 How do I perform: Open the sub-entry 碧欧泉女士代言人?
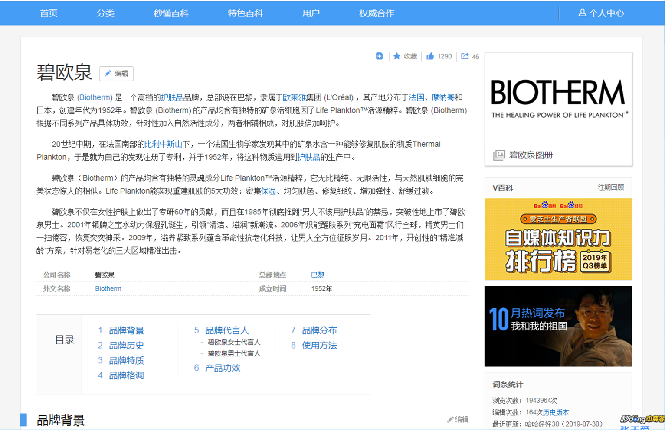(234, 342)
